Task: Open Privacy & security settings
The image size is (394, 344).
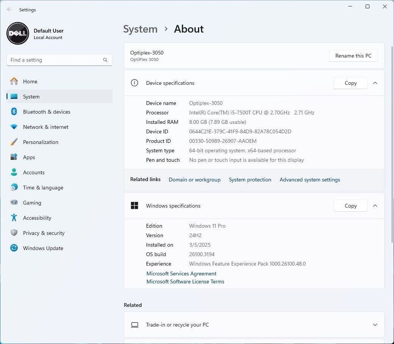Action: pos(59,233)
